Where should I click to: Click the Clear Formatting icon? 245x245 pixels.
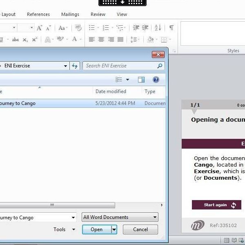click(x=78, y=28)
